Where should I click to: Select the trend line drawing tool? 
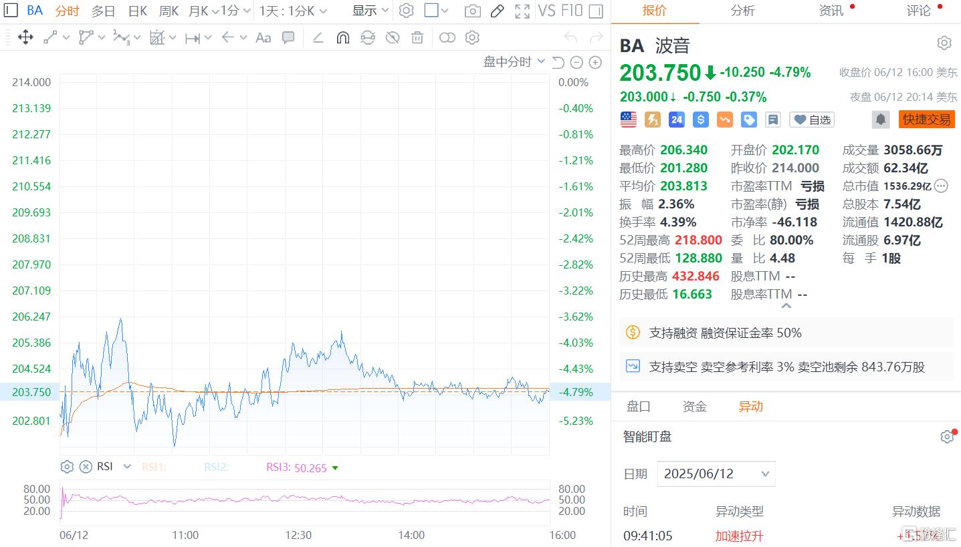click(51, 37)
